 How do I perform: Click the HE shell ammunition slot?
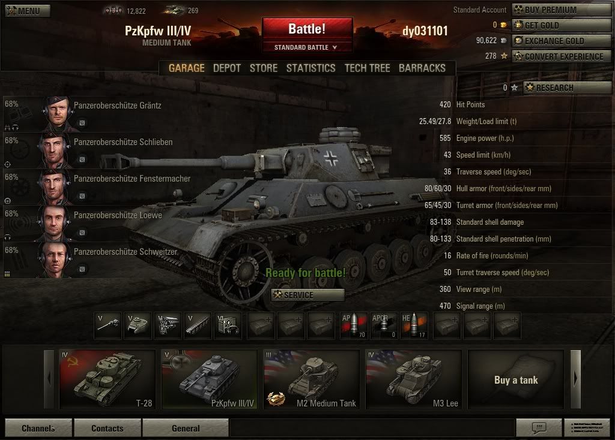click(x=414, y=325)
